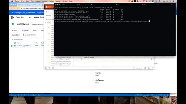Select the currency-app-00001 revision radio button

[12, 46]
